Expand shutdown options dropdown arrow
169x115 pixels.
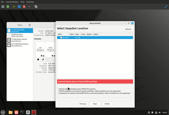click(x=29, y=7)
